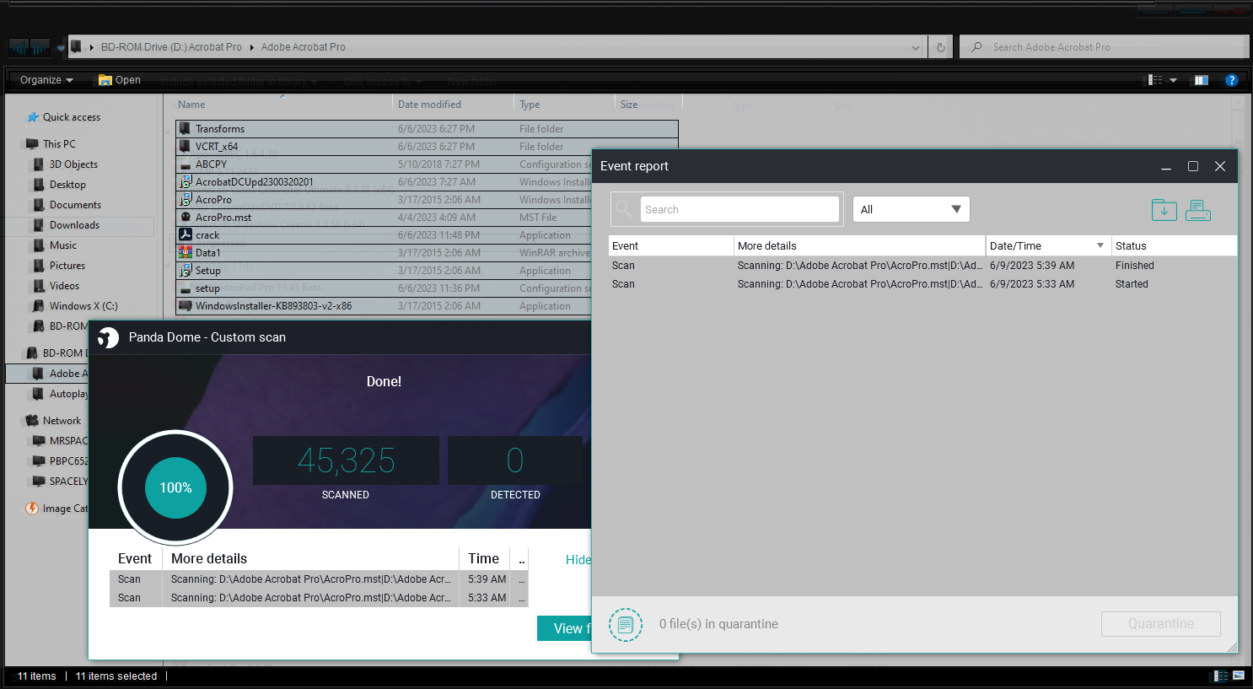Select the 5:33 AM scan row in Panda Dome
Viewport: 1253px width, 689px height.
coord(319,598)
